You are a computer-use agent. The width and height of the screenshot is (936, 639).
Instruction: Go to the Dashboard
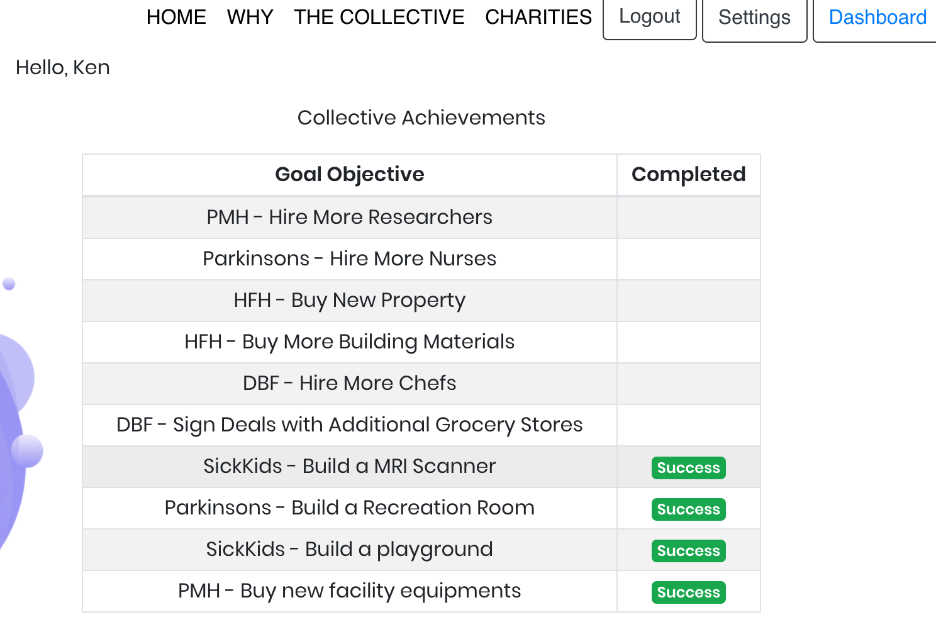pos(877,18)
